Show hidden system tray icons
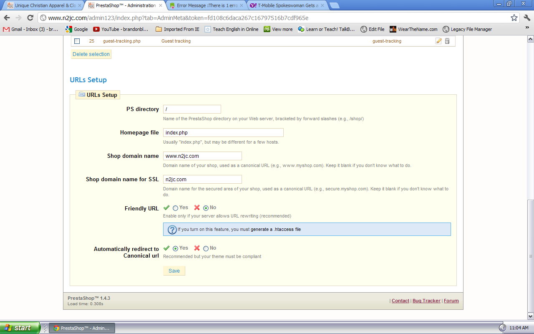Viewport: 534px width, 334px height. point(502,328)
